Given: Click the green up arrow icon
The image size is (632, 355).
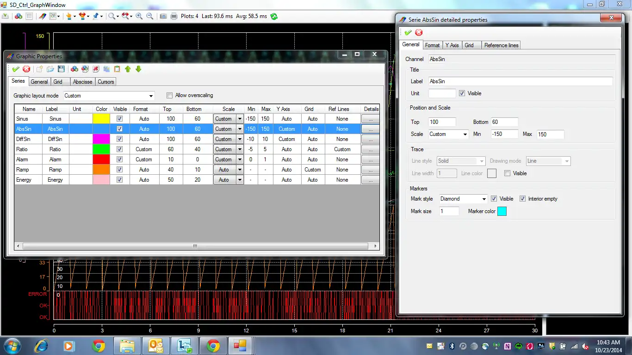Looking at the screenshot, I should pos(128,69).
